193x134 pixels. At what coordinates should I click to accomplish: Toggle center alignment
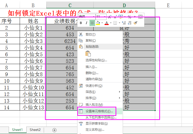tap(92, 23)
